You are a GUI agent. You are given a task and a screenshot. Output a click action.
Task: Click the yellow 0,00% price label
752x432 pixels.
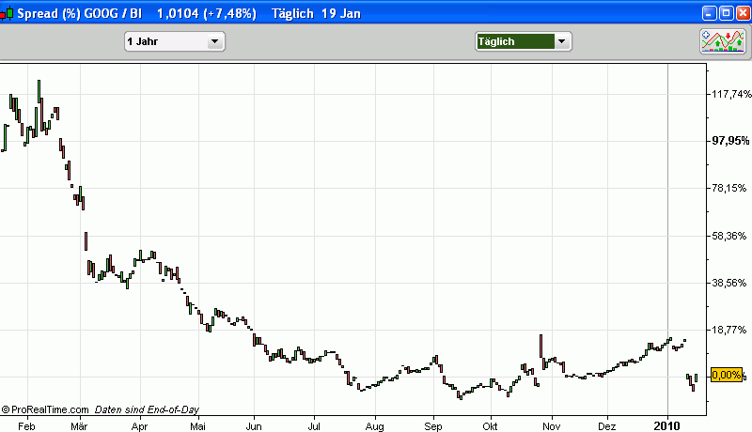point(727,375)
